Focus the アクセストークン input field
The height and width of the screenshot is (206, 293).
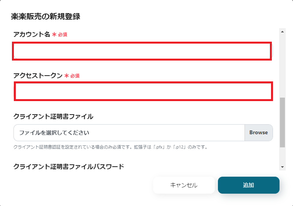pos(143,91)
